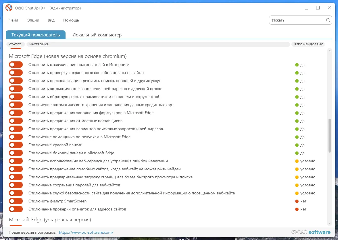Click red dot beside SmartScreen filter setting
Screen dimensions: 338x240
pos(297,201)
